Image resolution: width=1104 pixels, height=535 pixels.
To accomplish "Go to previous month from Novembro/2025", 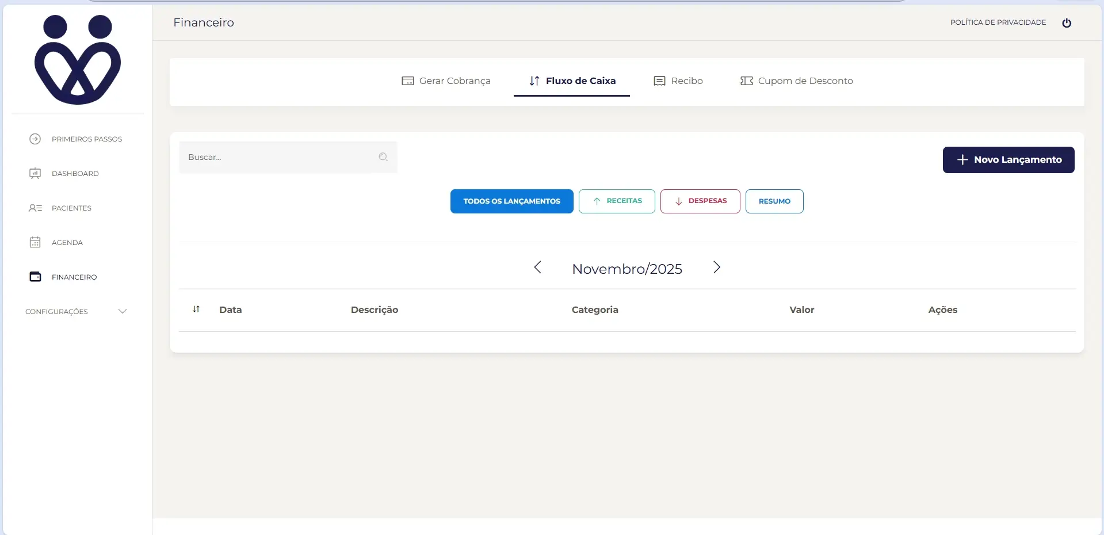I will [537, 267].
